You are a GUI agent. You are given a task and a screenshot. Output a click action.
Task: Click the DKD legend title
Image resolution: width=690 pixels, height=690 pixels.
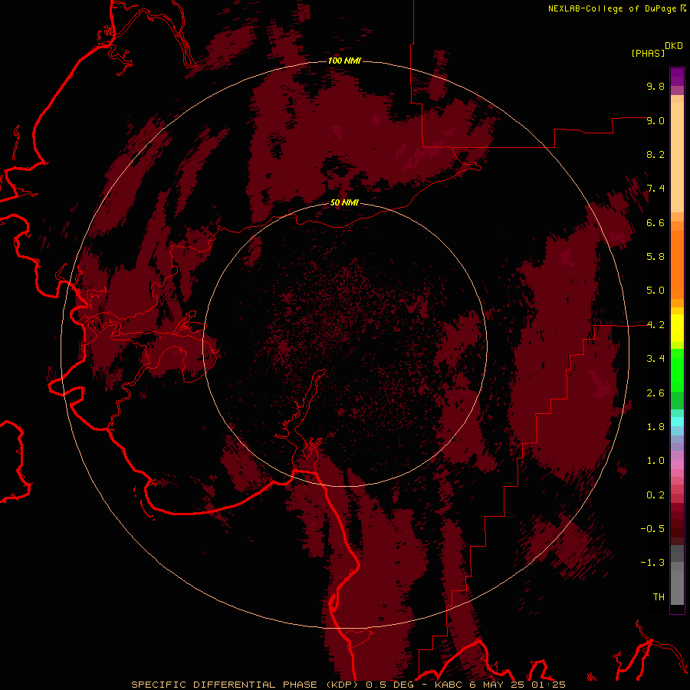click(674, 46)
